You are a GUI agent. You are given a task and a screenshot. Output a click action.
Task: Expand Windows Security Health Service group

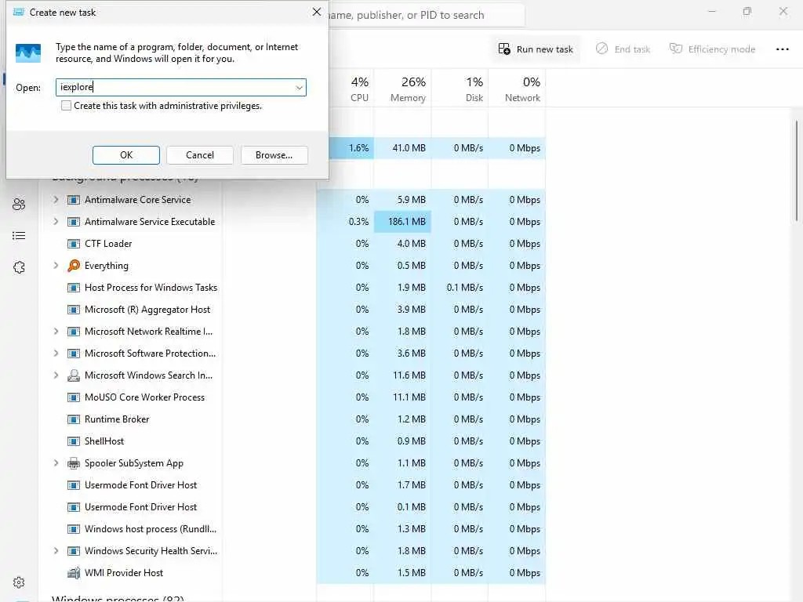click(x=56, y=551)
